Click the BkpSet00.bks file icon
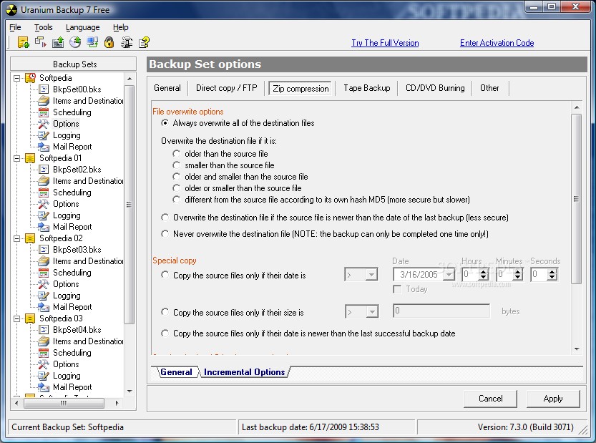 pyautogui.click(x=44, y=89)
